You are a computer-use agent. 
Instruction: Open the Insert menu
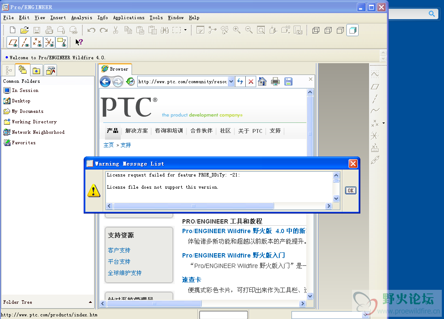coord(58,17)
